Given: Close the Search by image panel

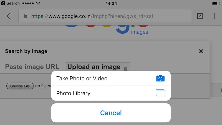Looking at the screenshot, I should (x=201, y=51).
